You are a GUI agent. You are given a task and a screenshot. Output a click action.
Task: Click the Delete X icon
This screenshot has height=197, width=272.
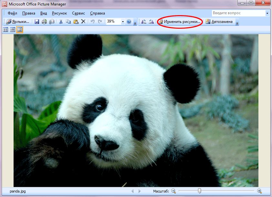click(83, 22)
